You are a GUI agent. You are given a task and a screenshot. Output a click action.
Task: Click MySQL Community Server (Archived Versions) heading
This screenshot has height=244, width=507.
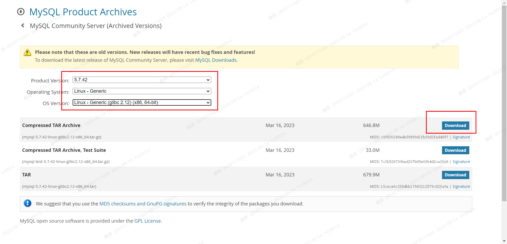click(96, 26)
